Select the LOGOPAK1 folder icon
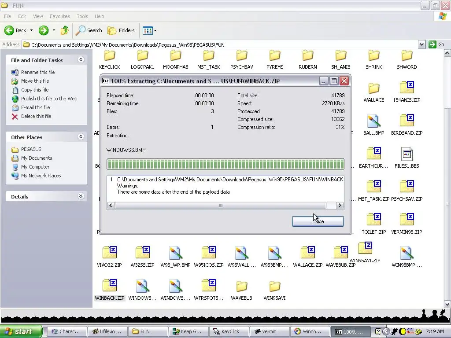The image size is (451, 338). (x=142, y=55)
